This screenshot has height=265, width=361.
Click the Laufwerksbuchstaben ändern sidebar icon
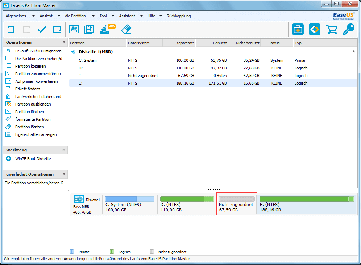pos(8,96)
